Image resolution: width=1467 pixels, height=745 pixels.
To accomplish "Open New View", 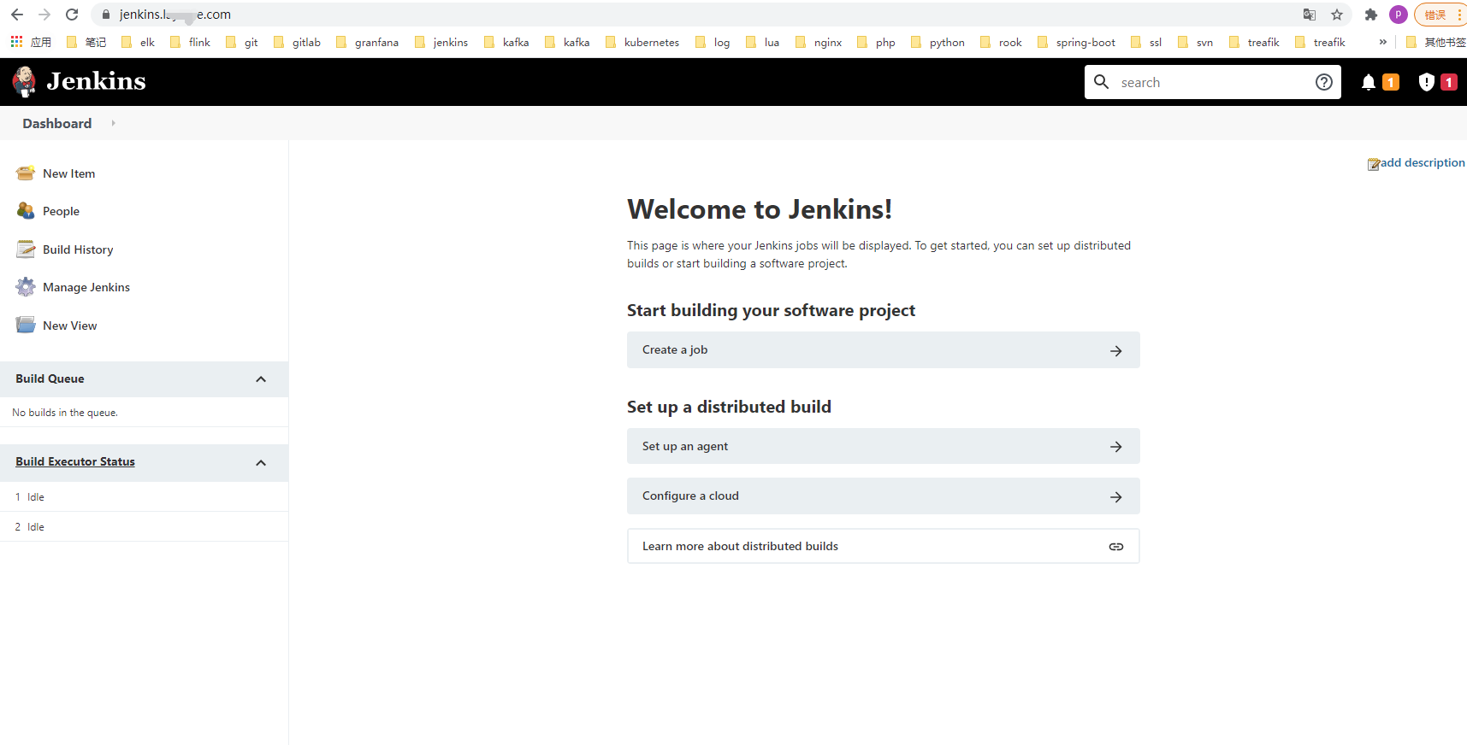I will 69,326.
